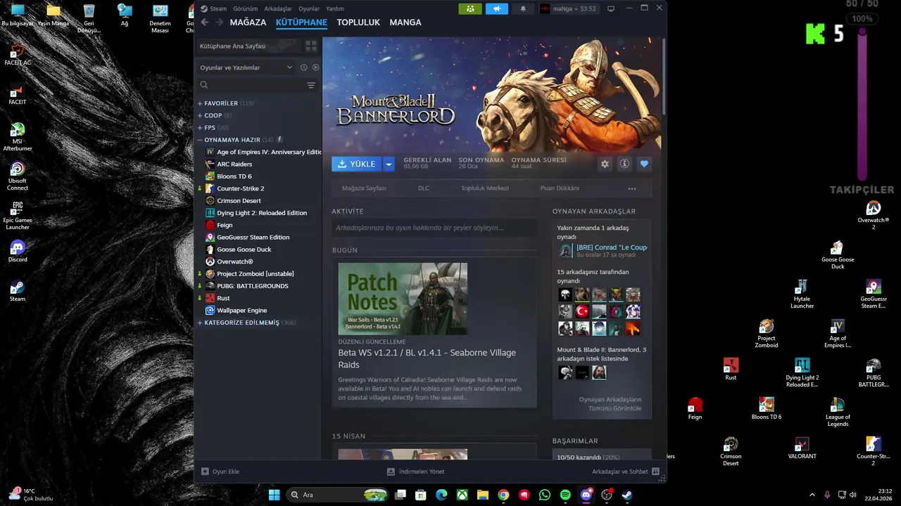
Task: Open Chrome from the taskbar
Action: click(x=503, y=495)
